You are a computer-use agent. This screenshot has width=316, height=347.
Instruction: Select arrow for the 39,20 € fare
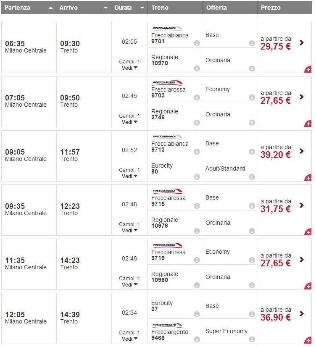point(302,151)
